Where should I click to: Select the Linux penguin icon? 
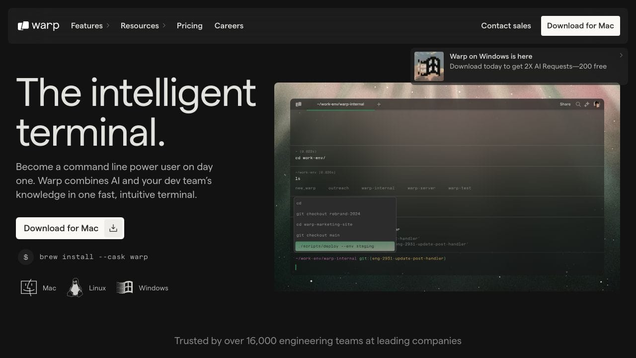click(75, 288)
